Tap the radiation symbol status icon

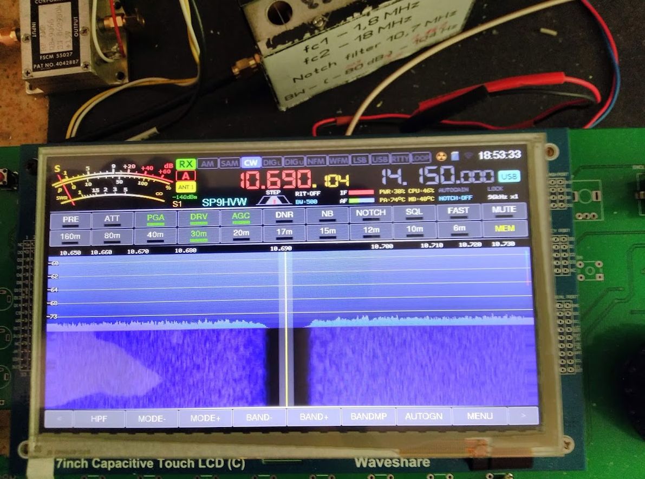[x=441, y=156]
